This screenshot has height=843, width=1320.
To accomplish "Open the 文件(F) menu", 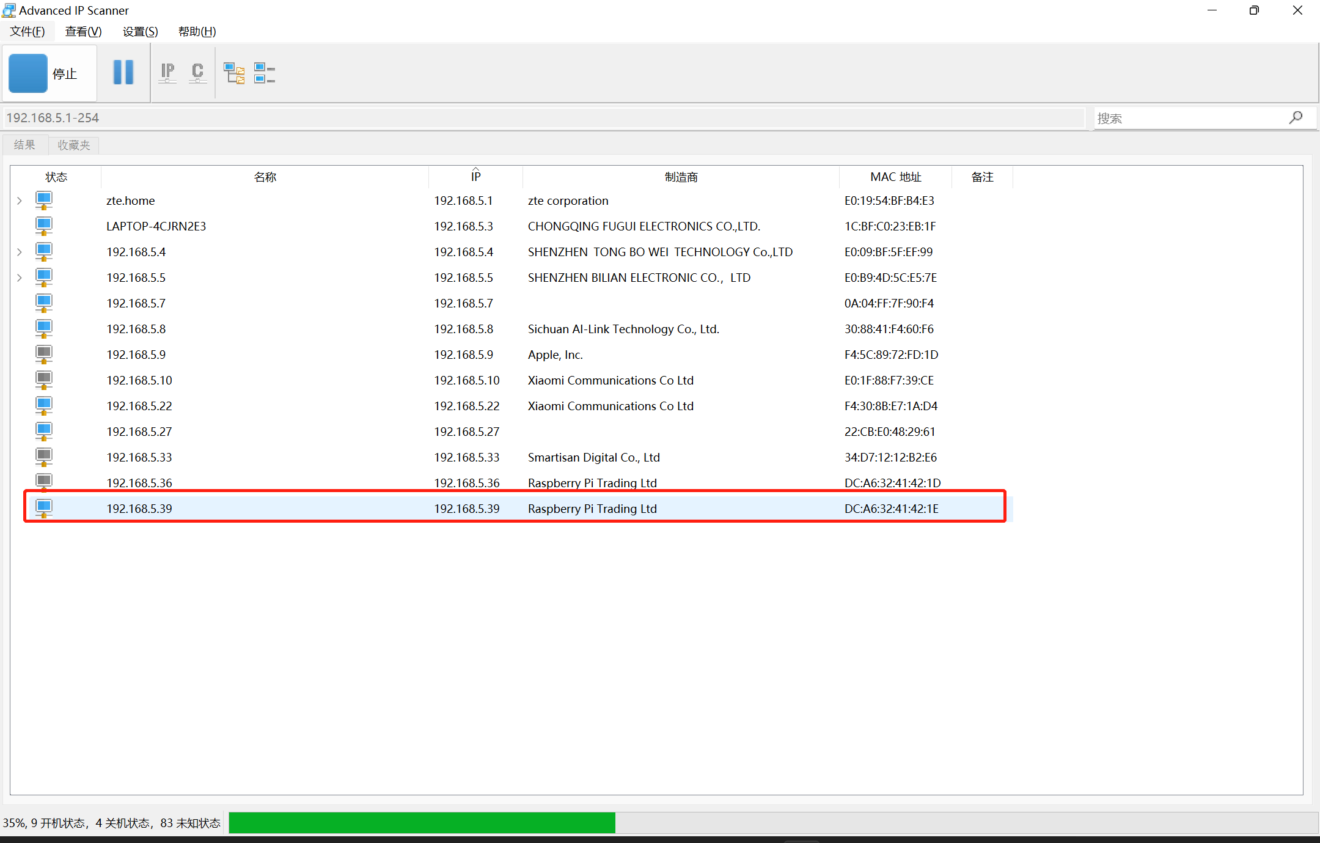I will click(28, 31).
